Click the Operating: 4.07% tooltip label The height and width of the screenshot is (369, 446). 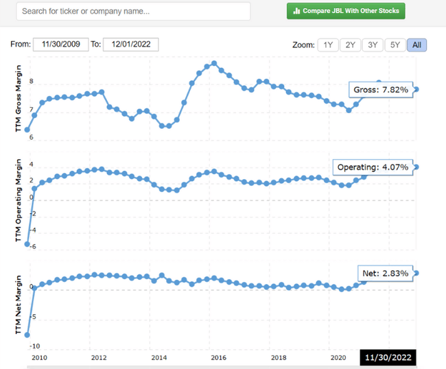[373, 167]
